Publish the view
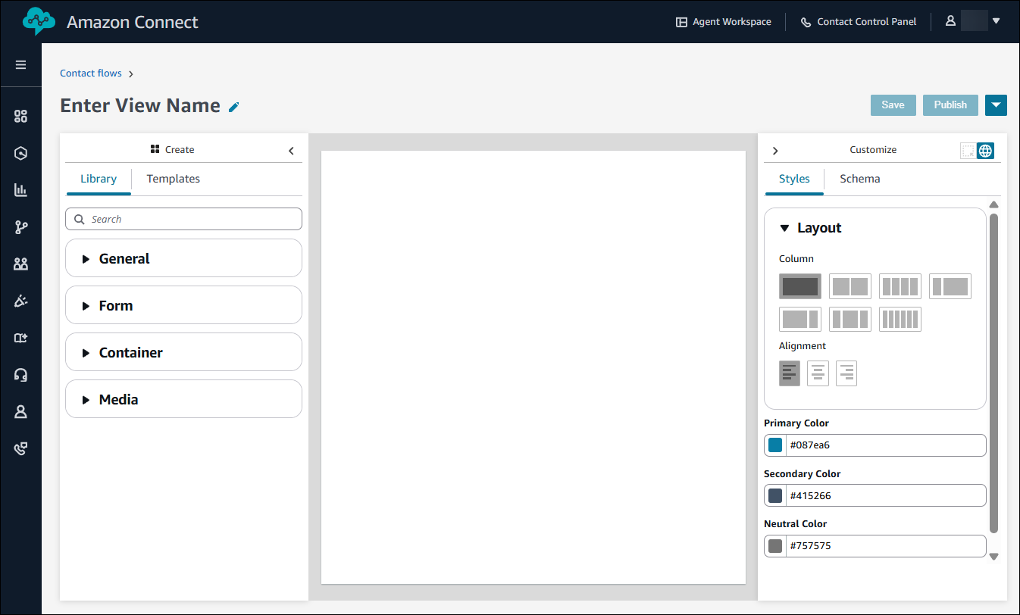 point(950,105)
